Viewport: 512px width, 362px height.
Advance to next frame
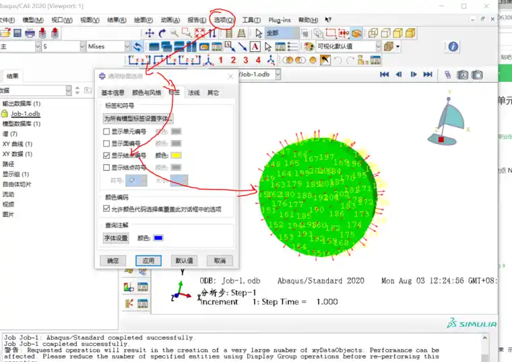click(414, 75)
